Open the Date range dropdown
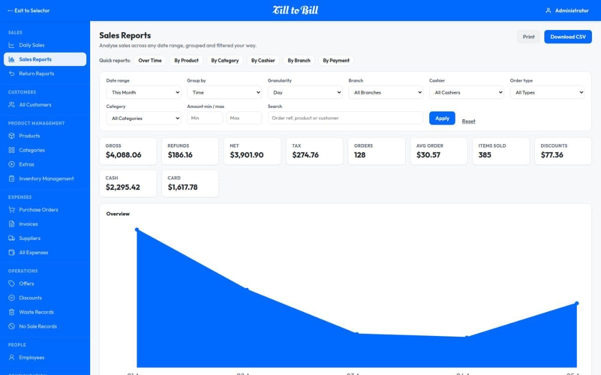Viewport: 601px width, 375px height. coord(143,92)
